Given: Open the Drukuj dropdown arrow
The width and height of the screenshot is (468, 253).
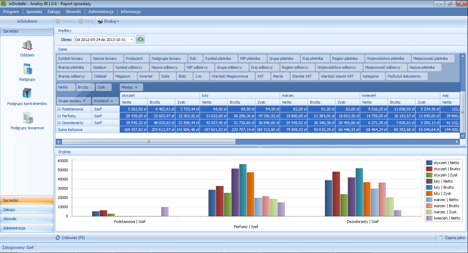Looking at the screenshot, I should click(118, 21).
